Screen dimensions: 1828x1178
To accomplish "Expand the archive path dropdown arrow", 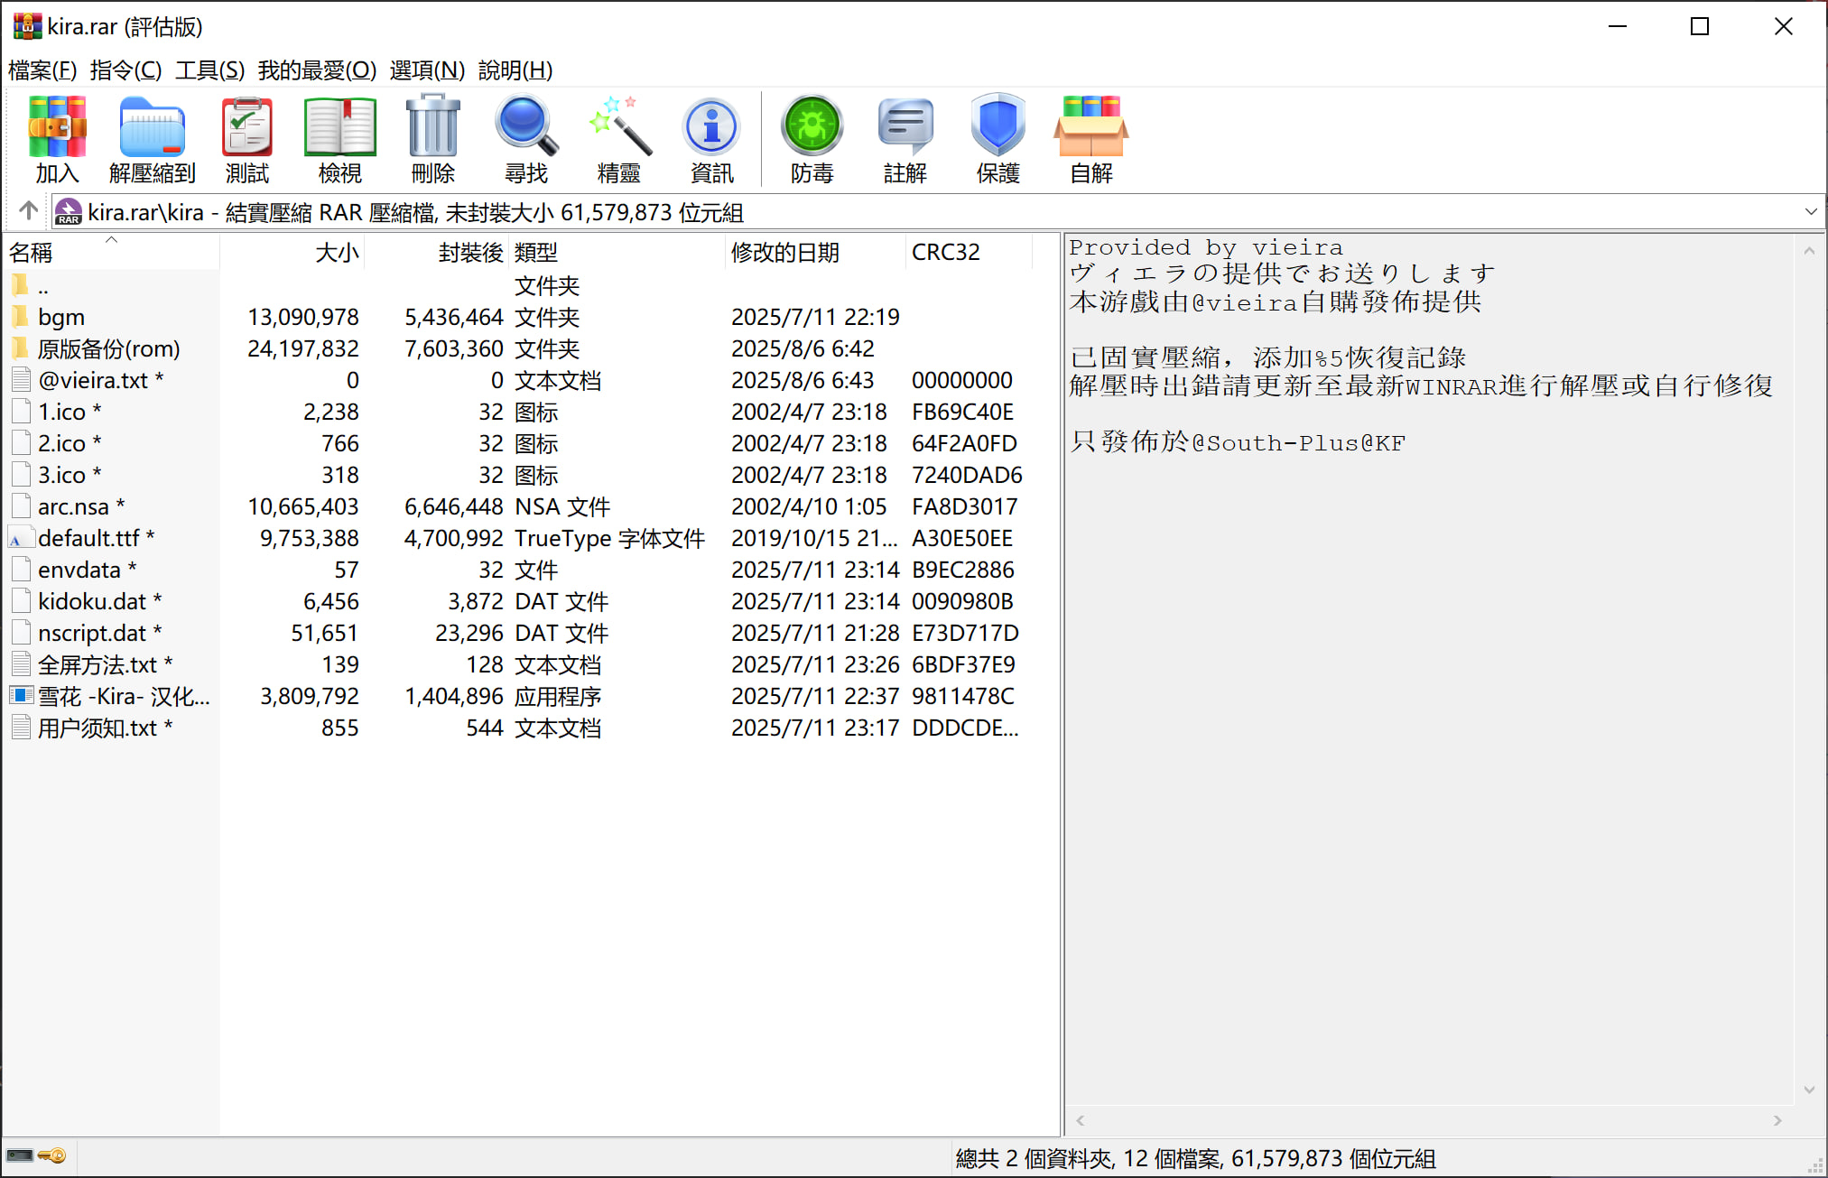I will click(1810, 212).
